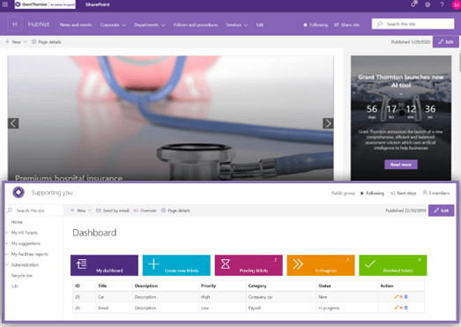This screenshot has height=327, width=461.
Task: View ticket 26 details blue icon
Action: (x=406, y=308)
